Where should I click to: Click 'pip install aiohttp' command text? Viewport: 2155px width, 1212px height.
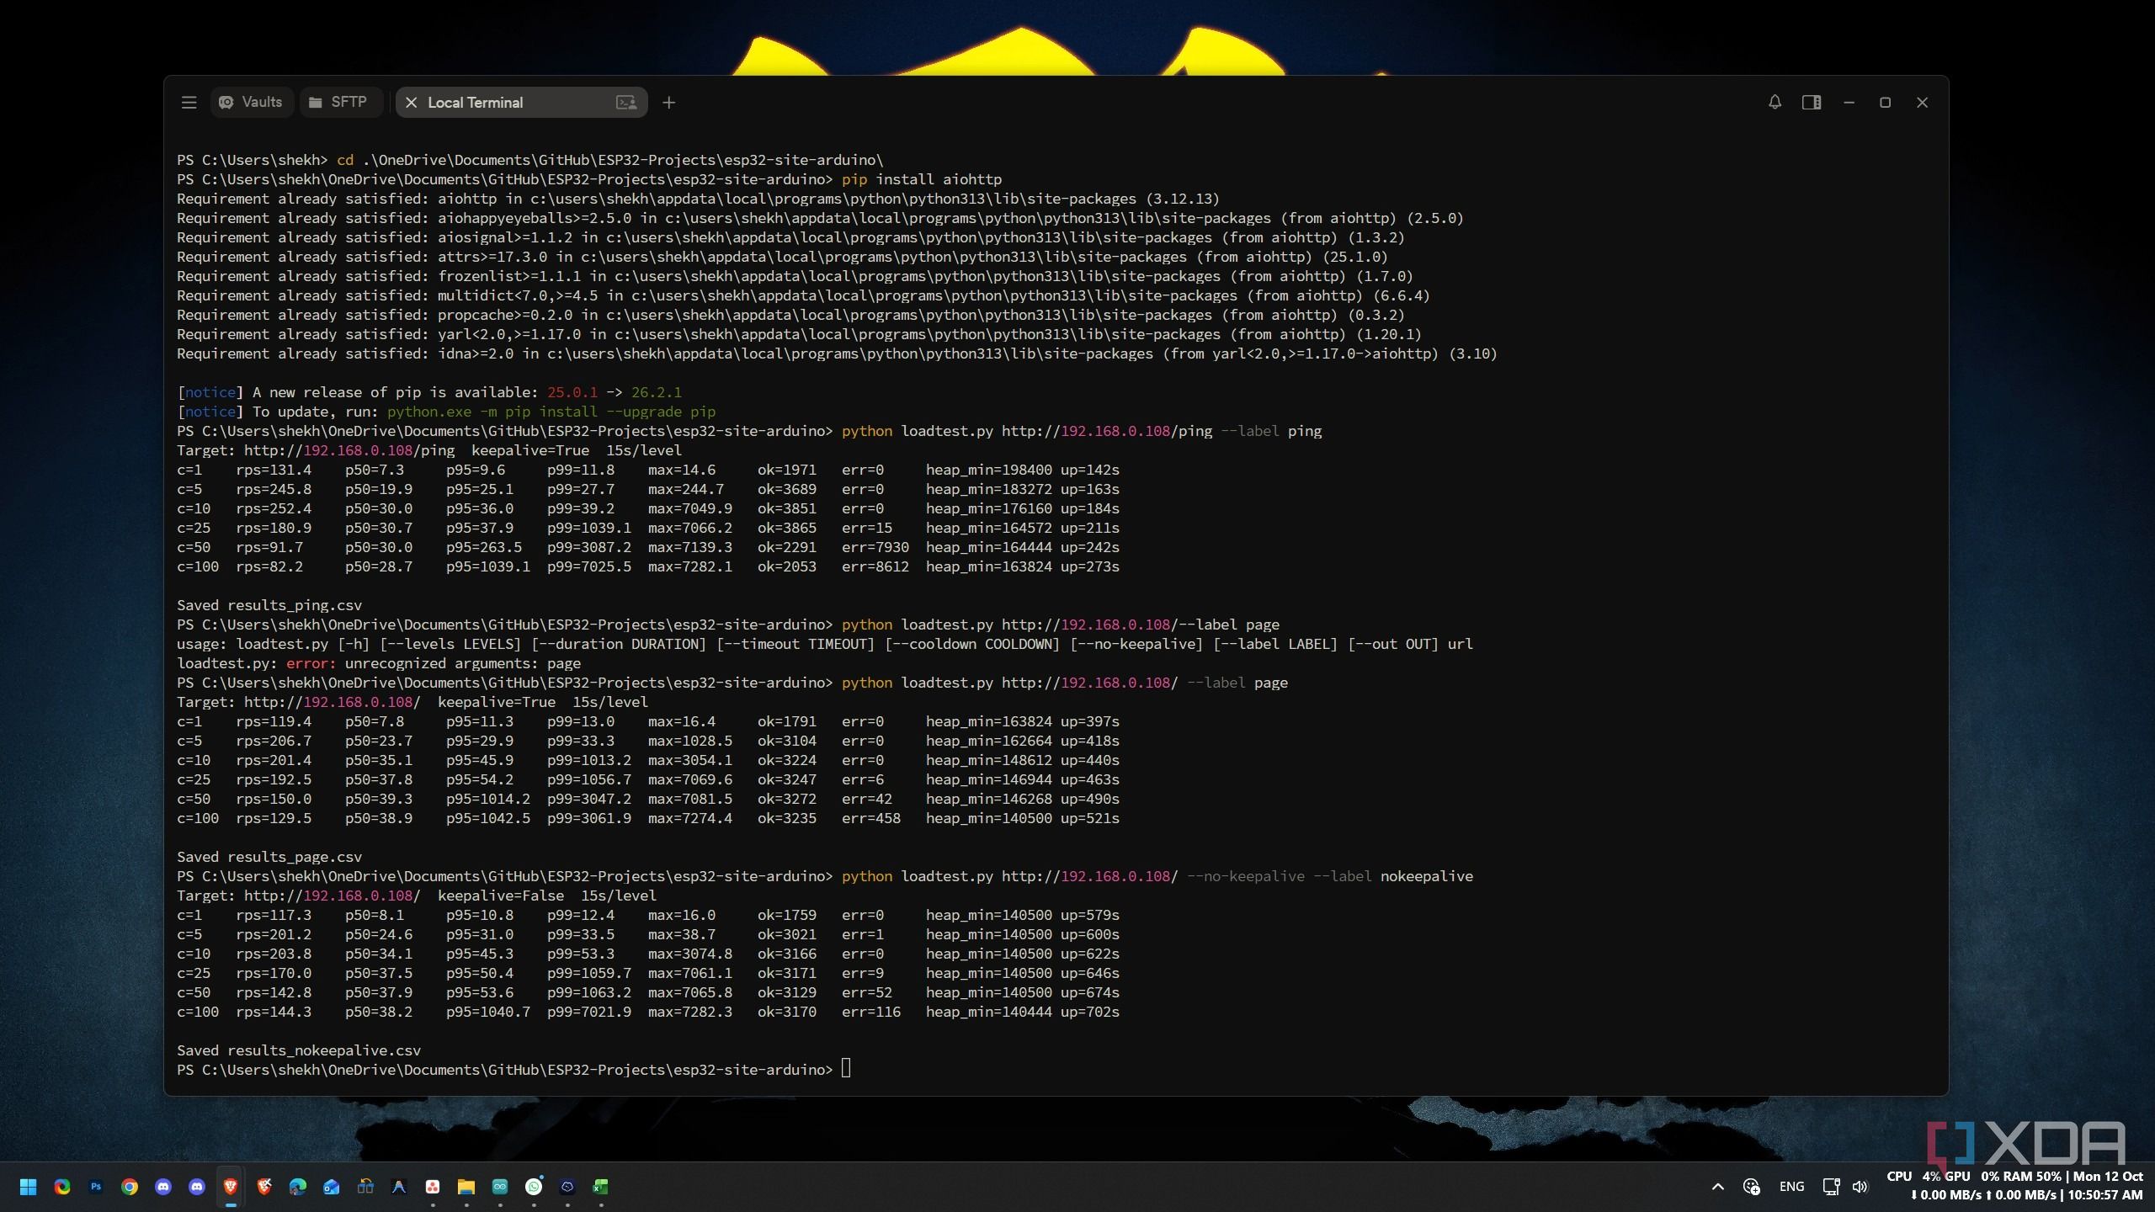point(922,179)
